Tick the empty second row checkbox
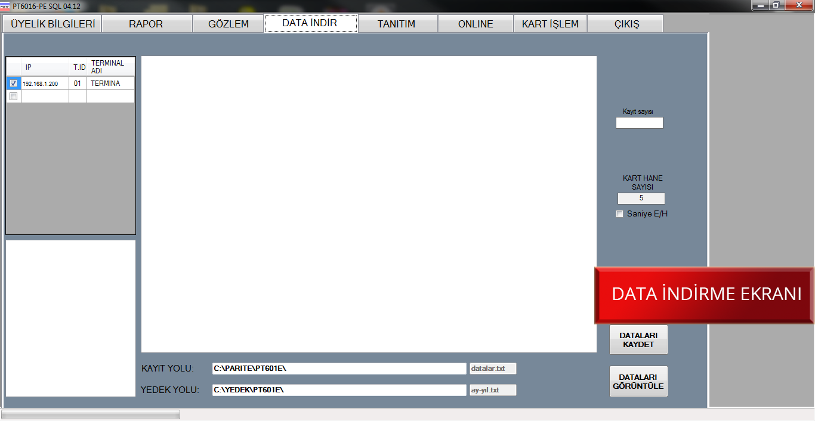The height and width of the screenshot is (421, 815). tap(14, 96)
